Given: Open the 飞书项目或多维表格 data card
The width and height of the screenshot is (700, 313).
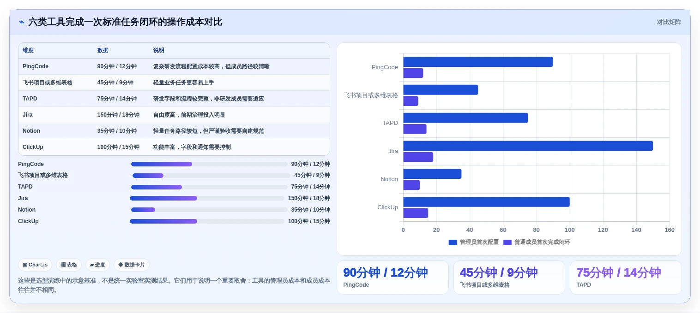Looking at the screenshot, I should click(x=509, y=278).
